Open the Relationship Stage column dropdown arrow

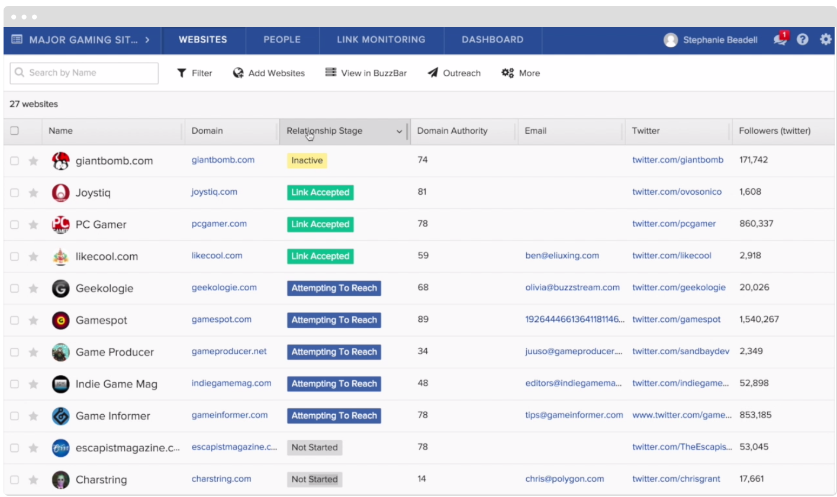point(399,131)
